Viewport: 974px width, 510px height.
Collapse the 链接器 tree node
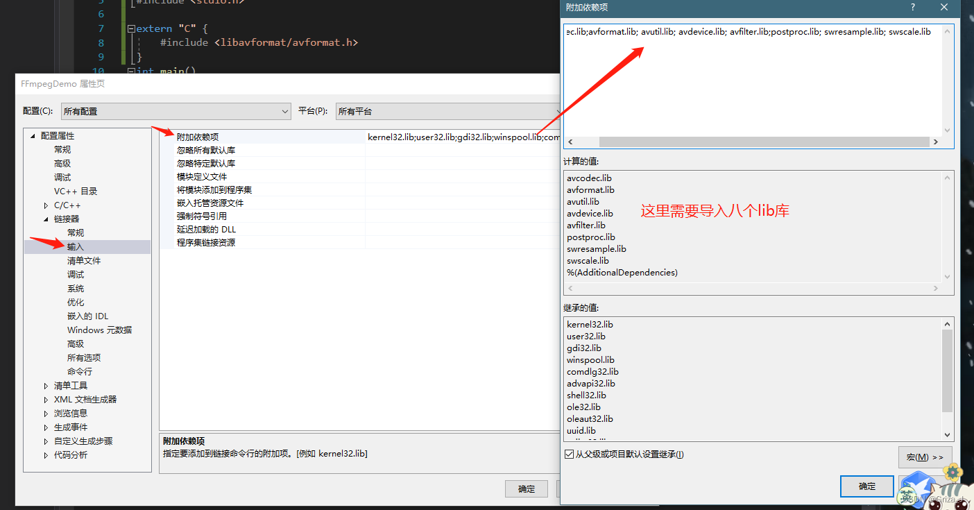46,219
